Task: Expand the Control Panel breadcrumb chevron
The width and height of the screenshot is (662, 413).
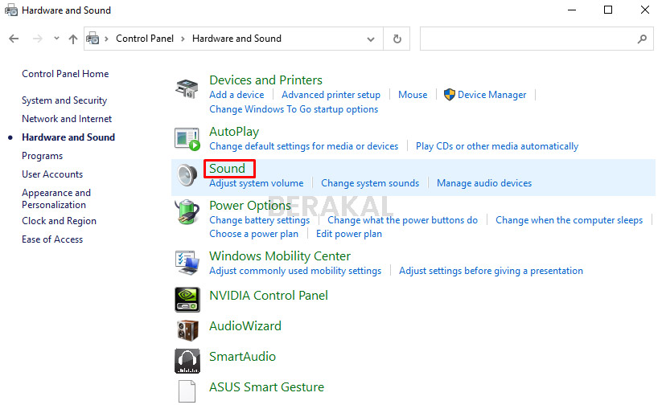Action: pyautogui.click(x=183, y=39)
